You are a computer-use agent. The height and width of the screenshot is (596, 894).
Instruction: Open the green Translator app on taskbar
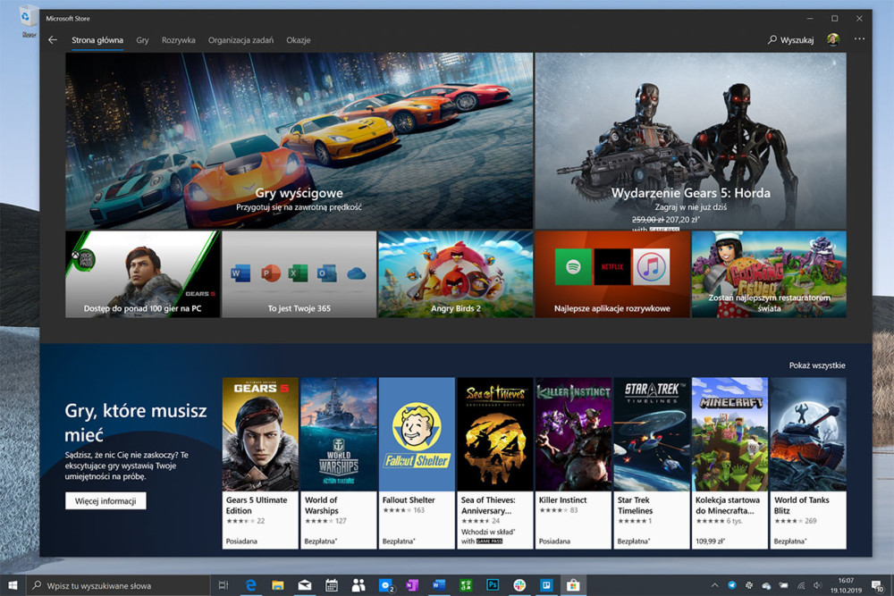click(x=466, y=585)
